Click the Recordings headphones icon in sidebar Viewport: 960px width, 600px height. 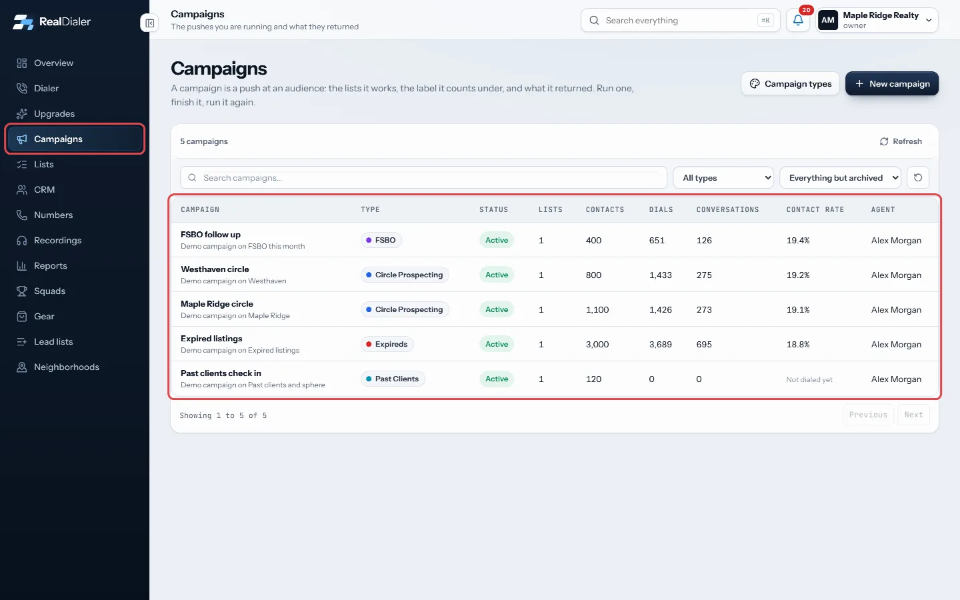(22, 241)
